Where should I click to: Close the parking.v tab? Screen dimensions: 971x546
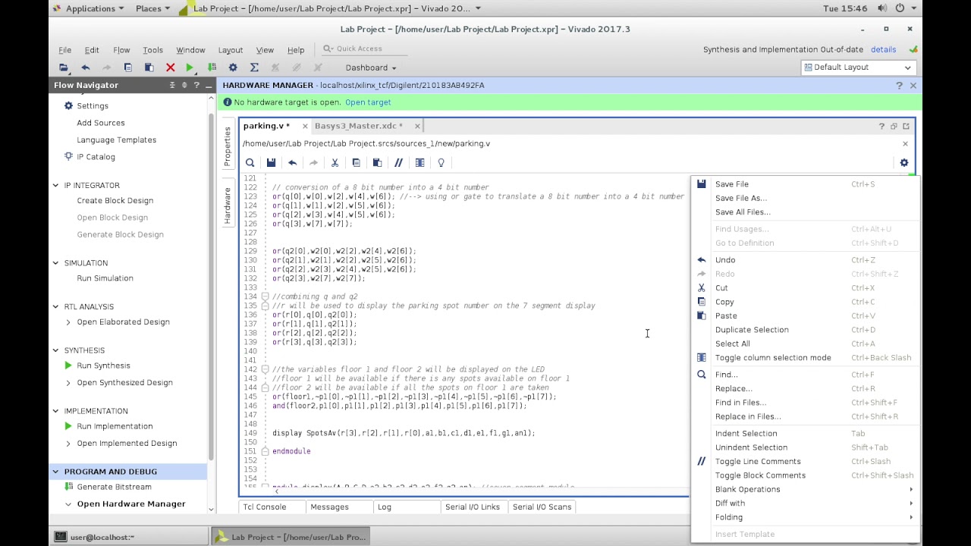pyautogui.click(x=304, y=126)
